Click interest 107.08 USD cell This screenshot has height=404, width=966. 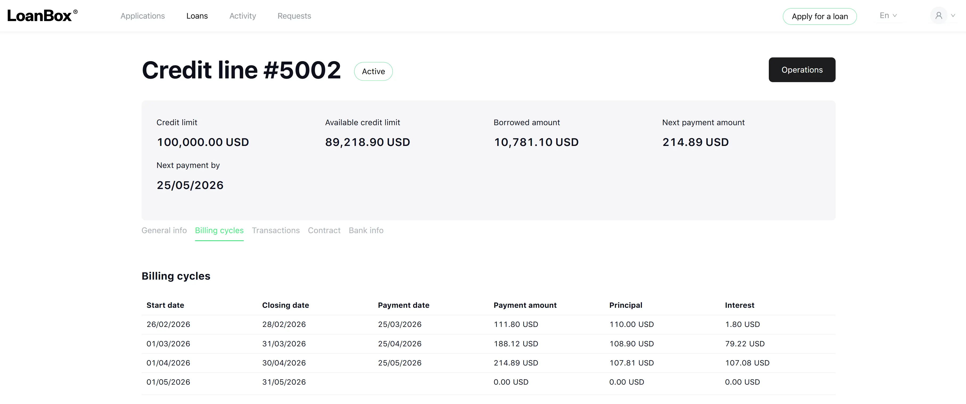[747, 363]
